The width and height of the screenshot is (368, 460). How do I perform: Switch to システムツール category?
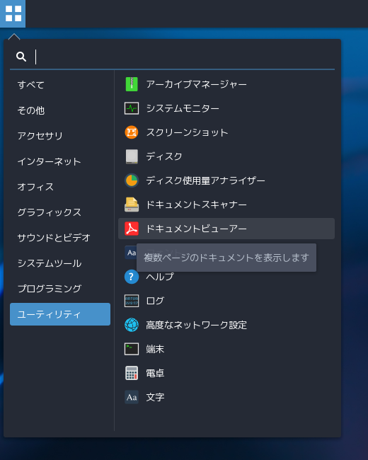point(60,263)
